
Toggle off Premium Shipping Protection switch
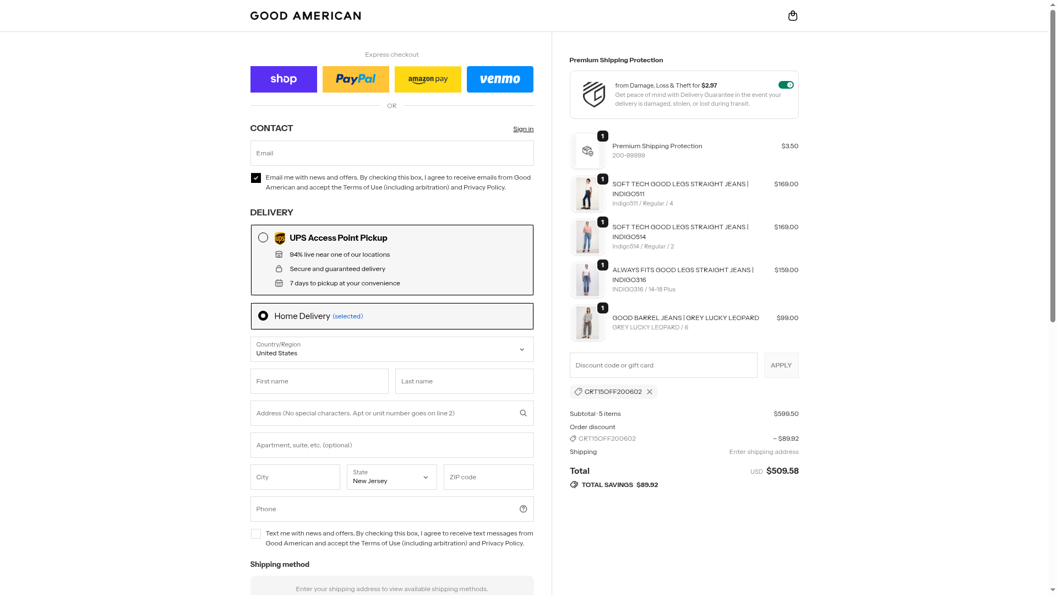click(x=786, y=85)
